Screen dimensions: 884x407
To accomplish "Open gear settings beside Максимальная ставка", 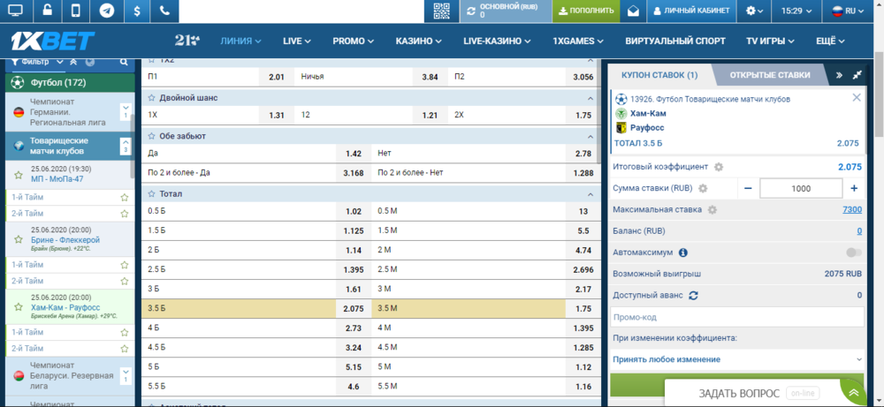I will (712, 210).
